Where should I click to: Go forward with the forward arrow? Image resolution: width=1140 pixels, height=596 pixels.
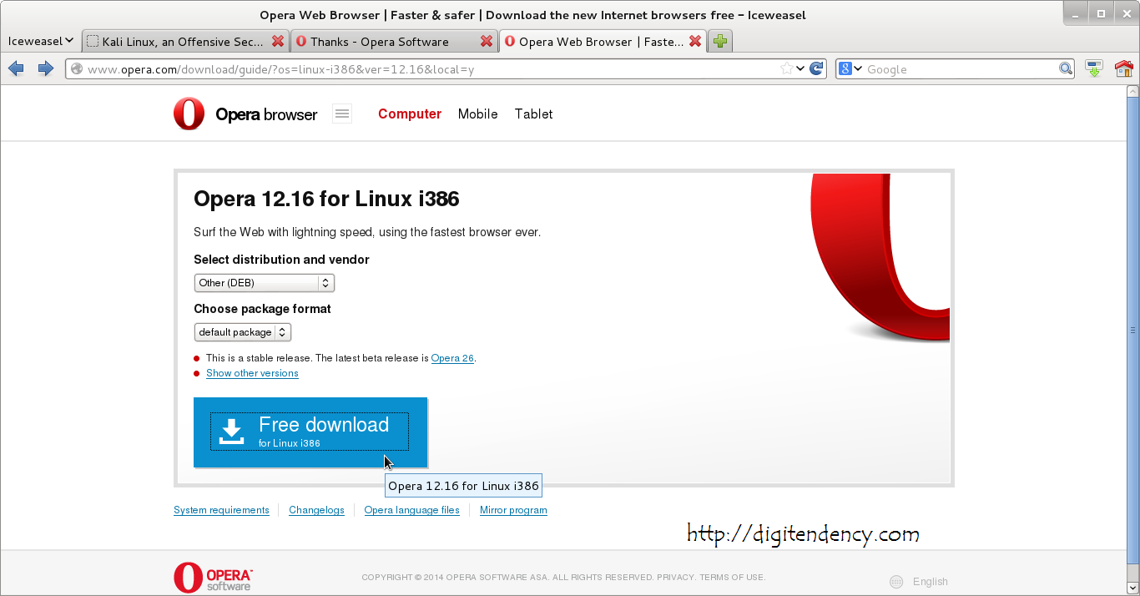pos(46,68)
